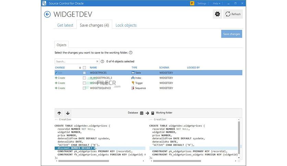Screen dimensions: 287x166
Task: Open the Help dropdown menu
Action: [x=216, y=3]
